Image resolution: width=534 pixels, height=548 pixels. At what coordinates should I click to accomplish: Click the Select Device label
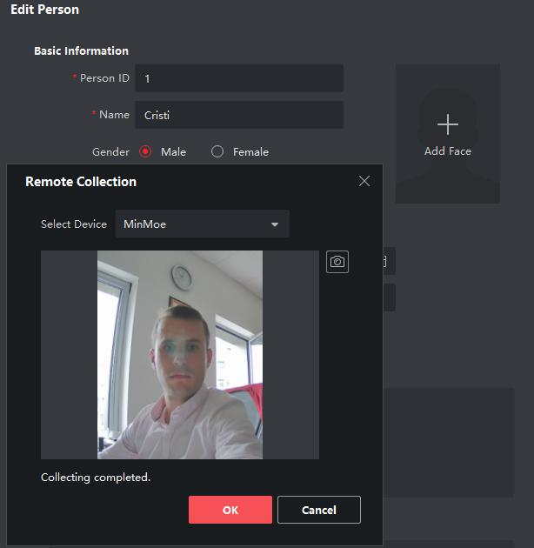(74, 224)
